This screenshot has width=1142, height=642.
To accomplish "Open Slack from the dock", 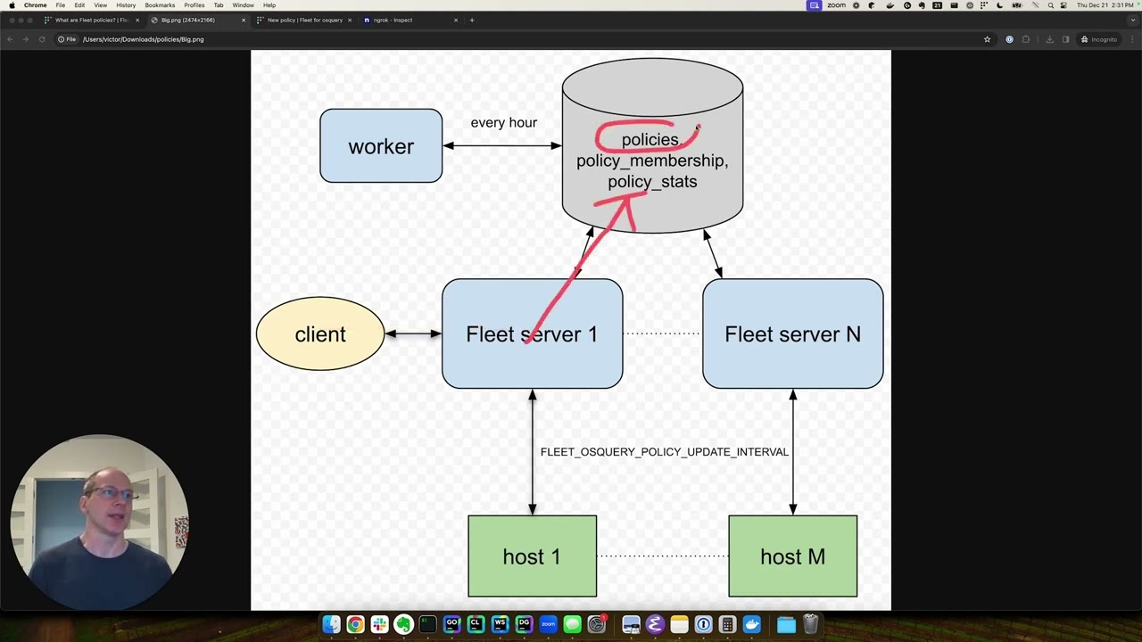I will click(379, 624).
